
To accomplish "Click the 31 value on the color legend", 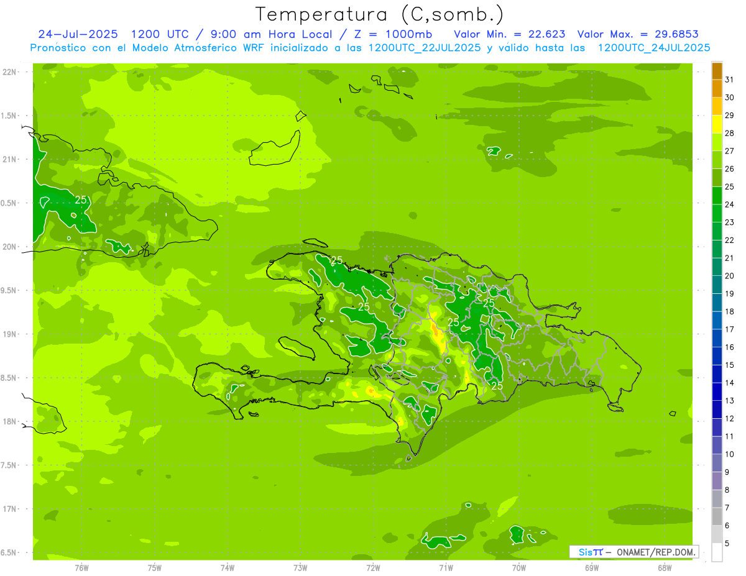I will 730,80.
